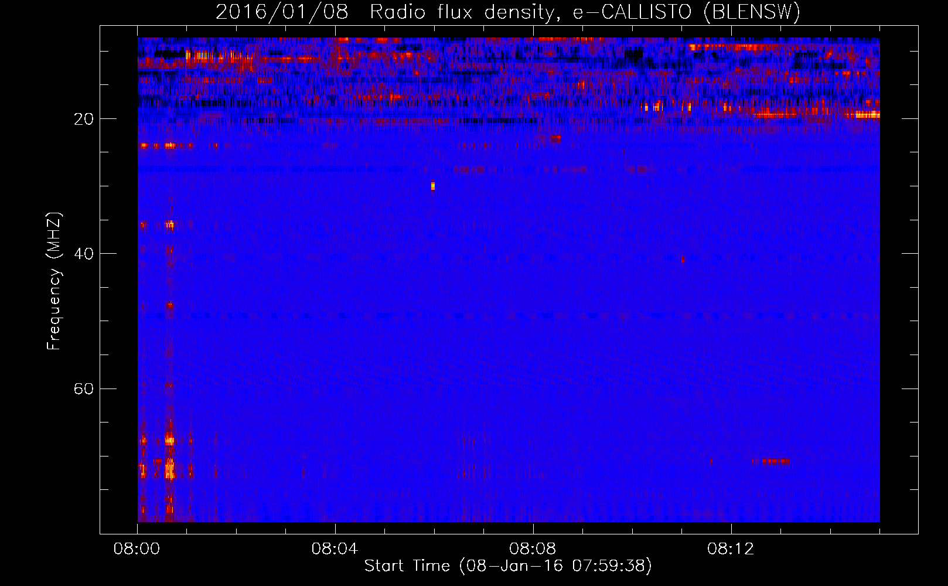Screen dimensions: 948x586
Task: Click the '20' frequency tick label
Action: coord(84,120)
